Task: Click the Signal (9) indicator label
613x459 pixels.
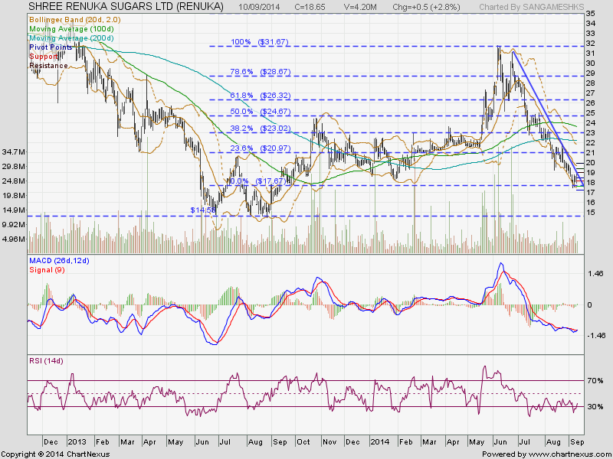Action: [47, 270]
